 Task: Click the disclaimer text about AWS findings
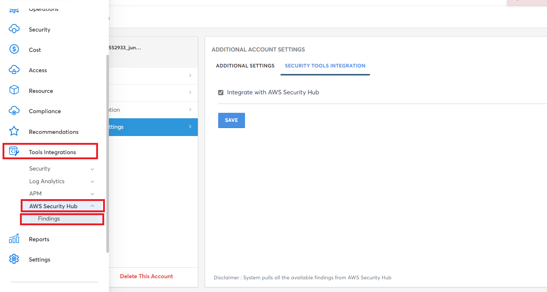point(303,277)
